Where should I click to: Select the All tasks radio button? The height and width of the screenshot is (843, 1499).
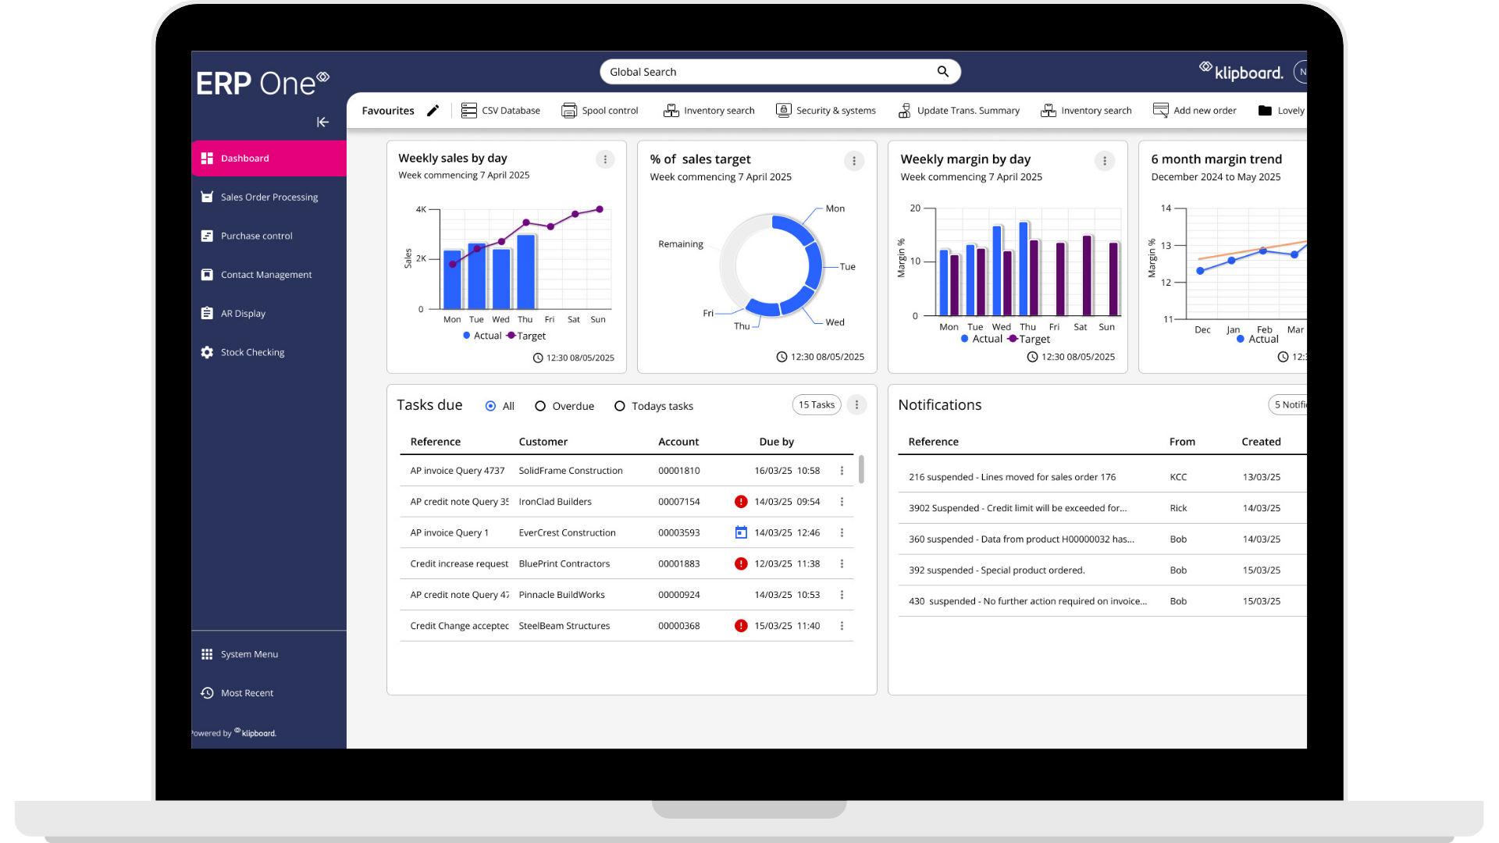(x=490, y=407)
